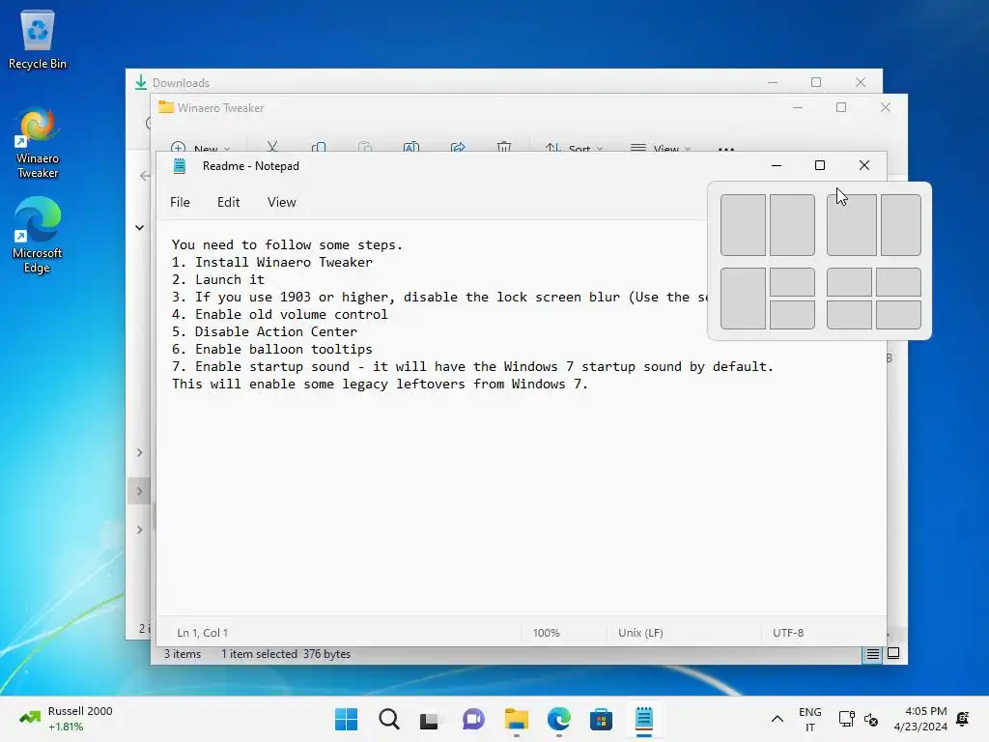The width and height of the screenshot is (989, 742).
Task: Open Notepad Edit menu
Action: coord(228,202)
